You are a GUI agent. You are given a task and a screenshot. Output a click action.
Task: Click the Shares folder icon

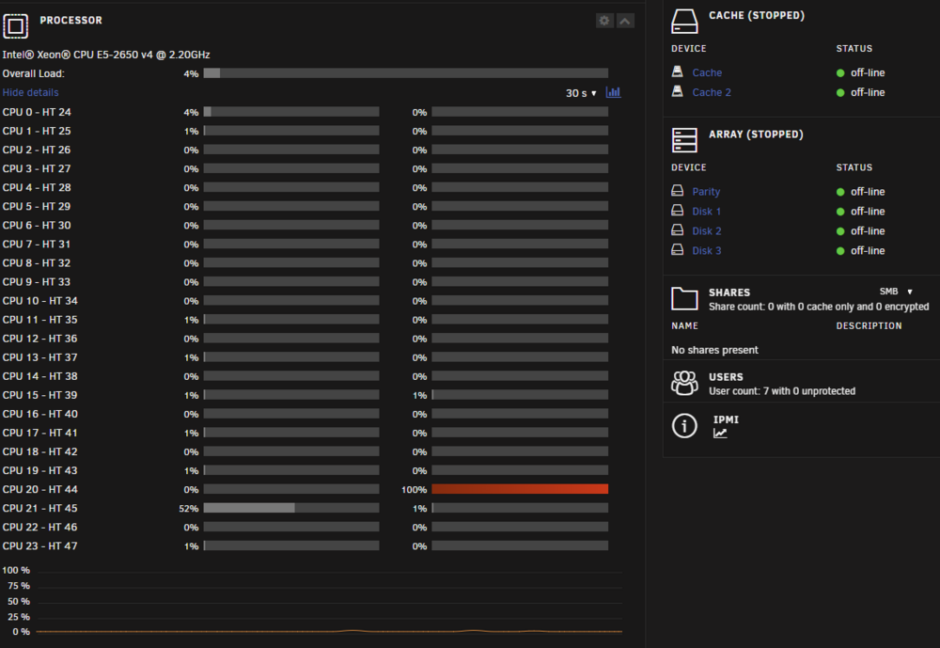coord(684,298)
